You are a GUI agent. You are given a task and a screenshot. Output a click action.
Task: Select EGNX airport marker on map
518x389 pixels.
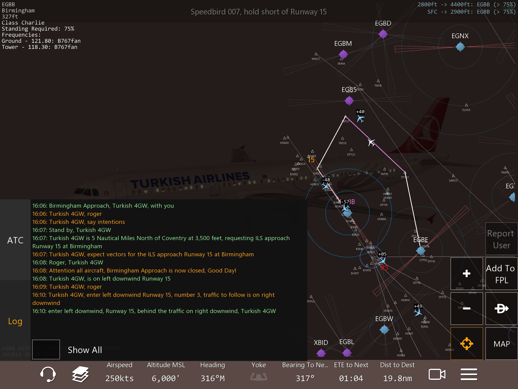(x=460, y=47)
